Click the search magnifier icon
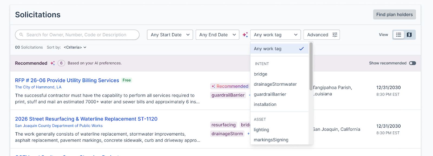The height and width of the screenshot is (156, 433). pyautogui.click(x=21, y=35)
